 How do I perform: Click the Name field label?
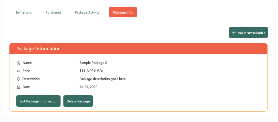click(x=27, y=63)
